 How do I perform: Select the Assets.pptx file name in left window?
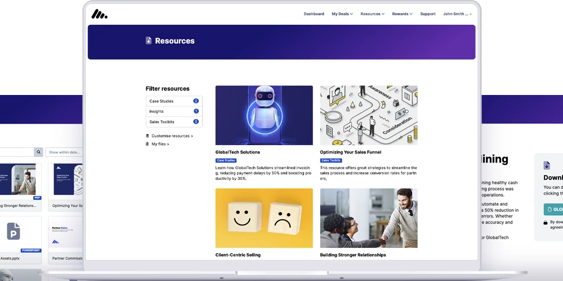(x=10, y=259)
